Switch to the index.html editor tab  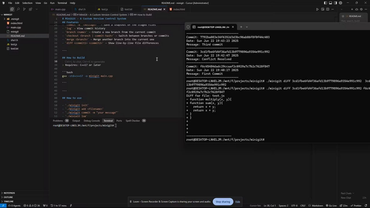pos(179,9)
